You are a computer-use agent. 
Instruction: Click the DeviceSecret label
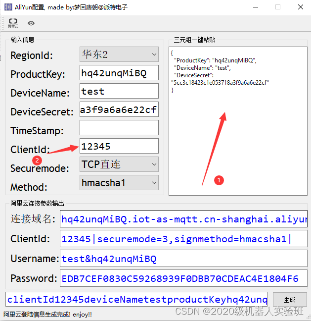[x=42, y=112]
